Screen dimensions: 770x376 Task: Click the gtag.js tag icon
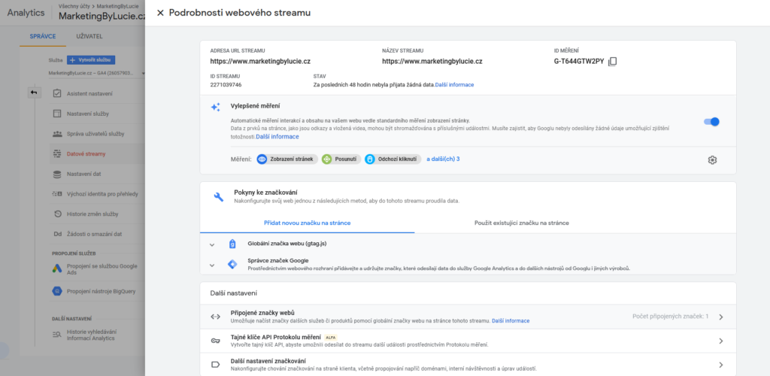click(x=232, y=244)
